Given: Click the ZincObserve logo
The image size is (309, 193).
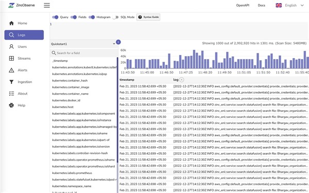Looking at the screenshot, I should tap(22, 5).
